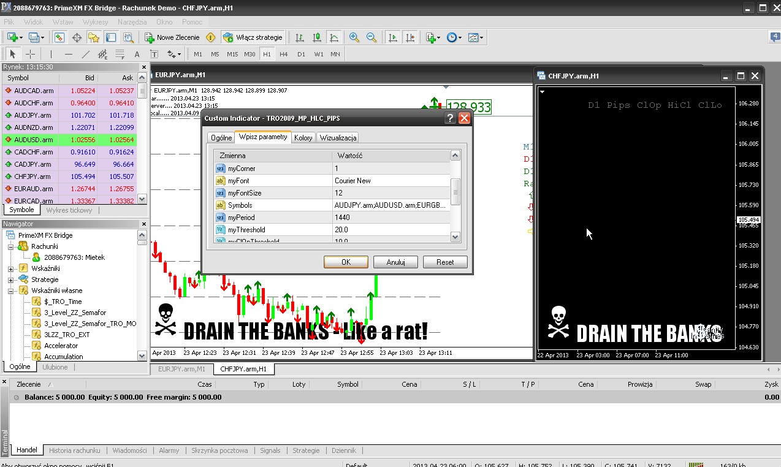Open dropdown arrow beside new chart icon

pyautogui.click(x=21, y=38)
